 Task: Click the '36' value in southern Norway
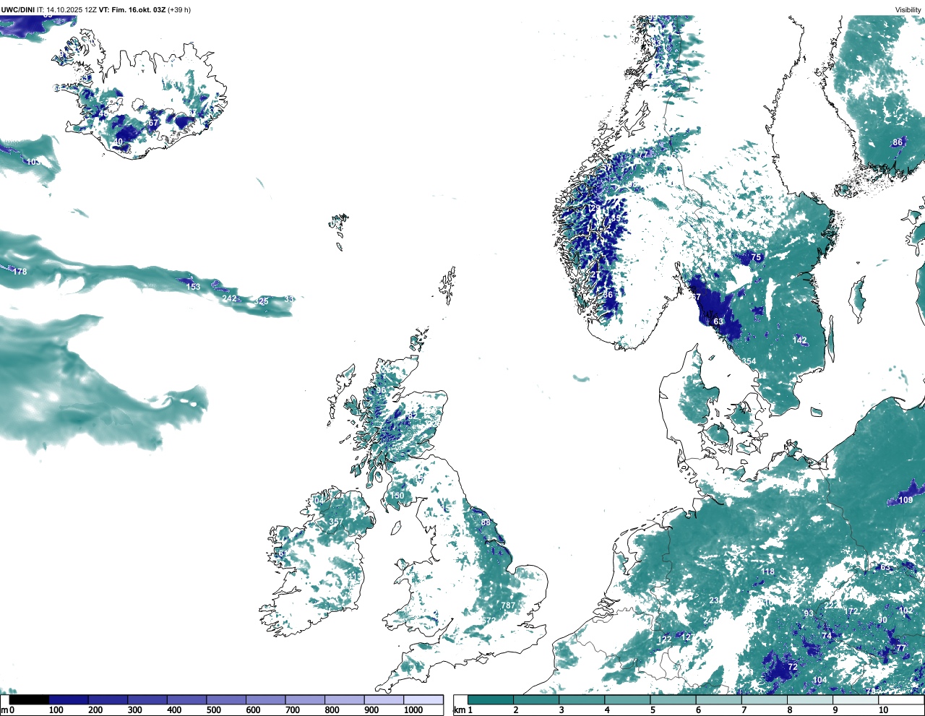click(x=608, y=295)
